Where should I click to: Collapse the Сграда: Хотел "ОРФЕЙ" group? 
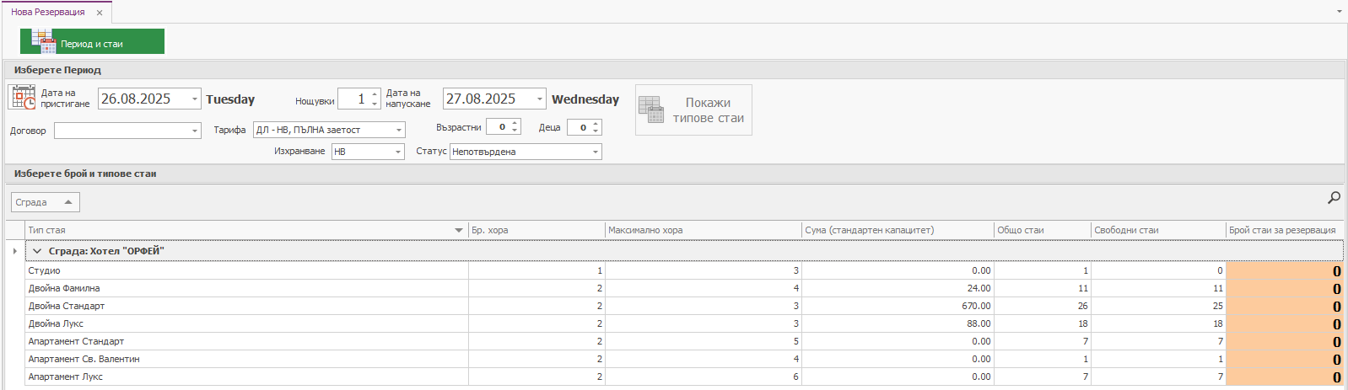click(37, 251)
